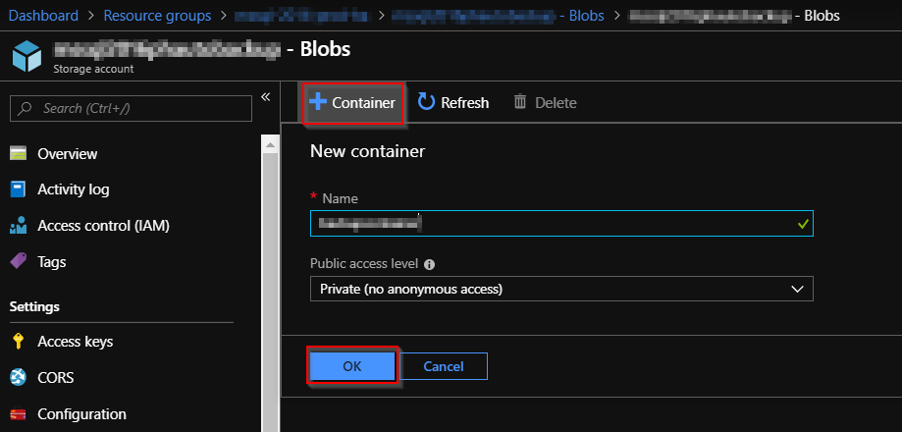Click the Configuration toolbox icon
Image resolution: width=902 pixels, height=432 pixels.
18,414
